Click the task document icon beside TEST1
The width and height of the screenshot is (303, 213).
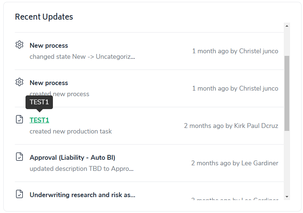pos(19,119)
